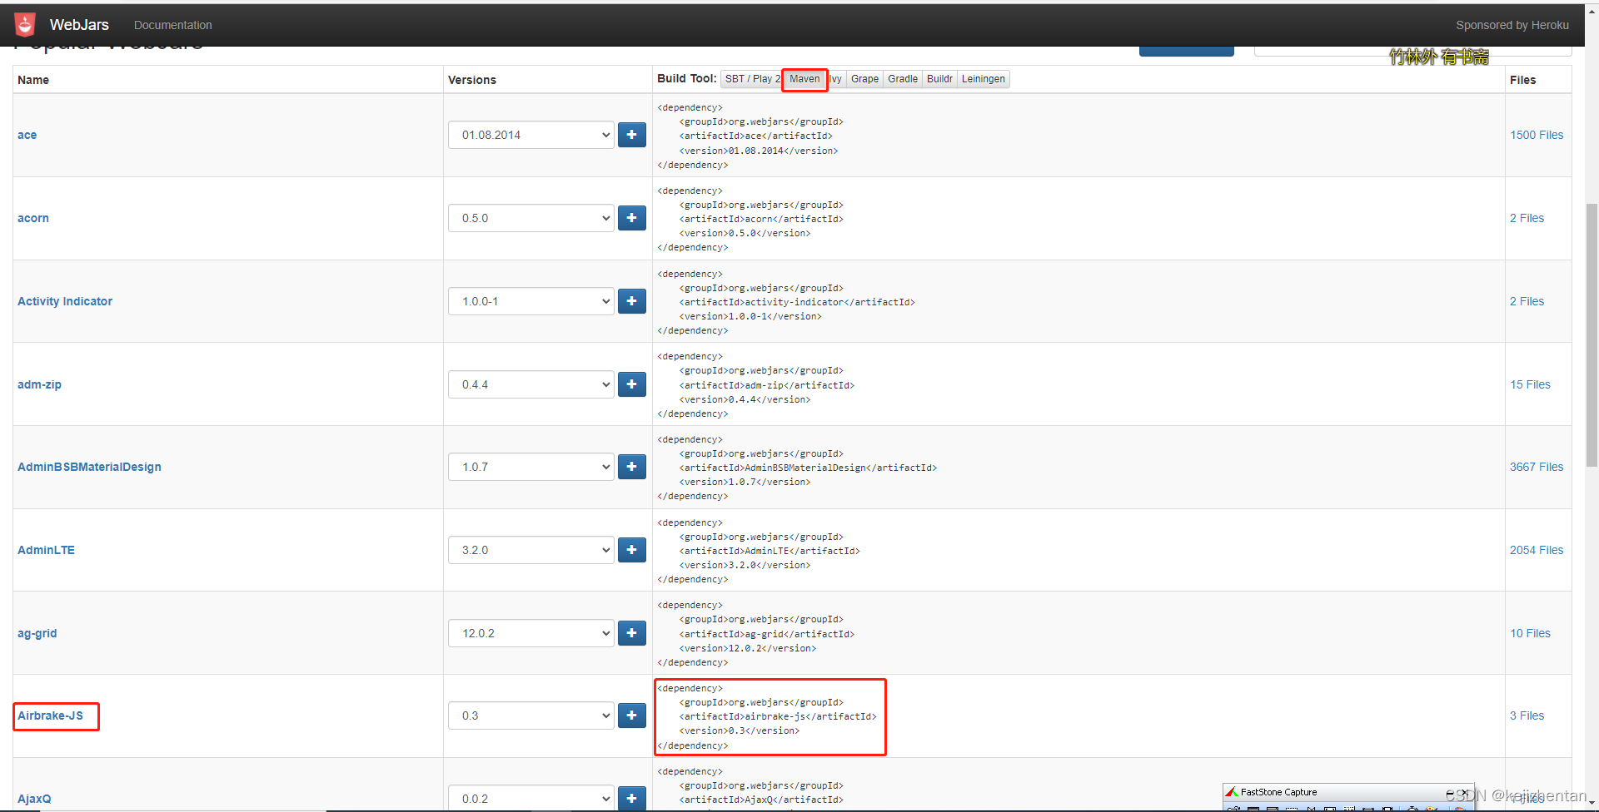Click the WebJars logo icon
The image size is (1599, 812).
pyautogui.click(x=25, y=25)
